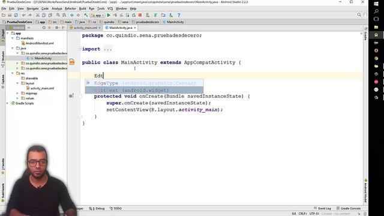Click the quindio breadcrumb
The width and height of the screenshot is (384, 216).
click(x=107, y=22)
